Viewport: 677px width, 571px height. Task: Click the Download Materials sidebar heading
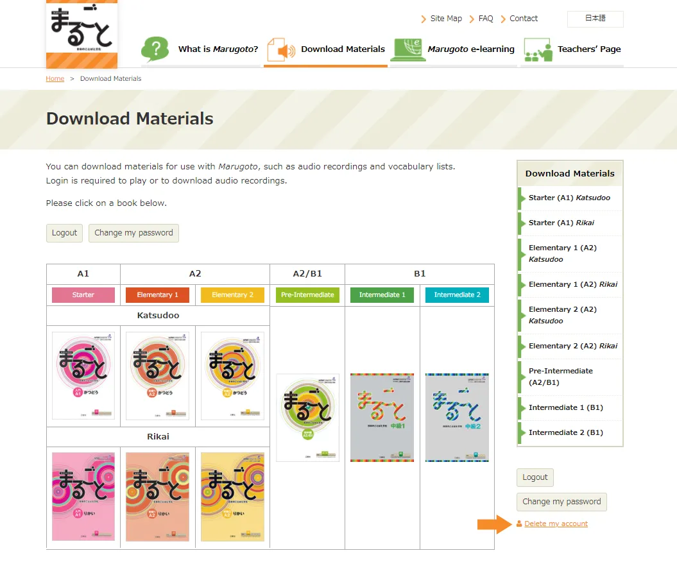pos(570,173)
